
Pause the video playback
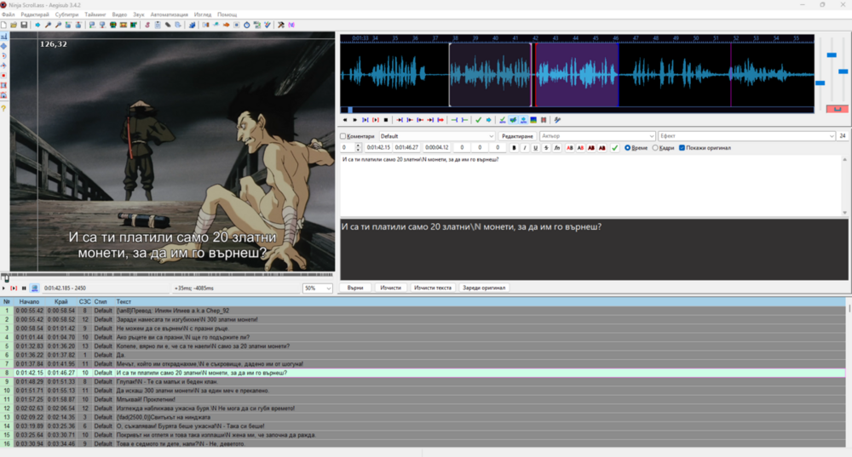(24, 288)
